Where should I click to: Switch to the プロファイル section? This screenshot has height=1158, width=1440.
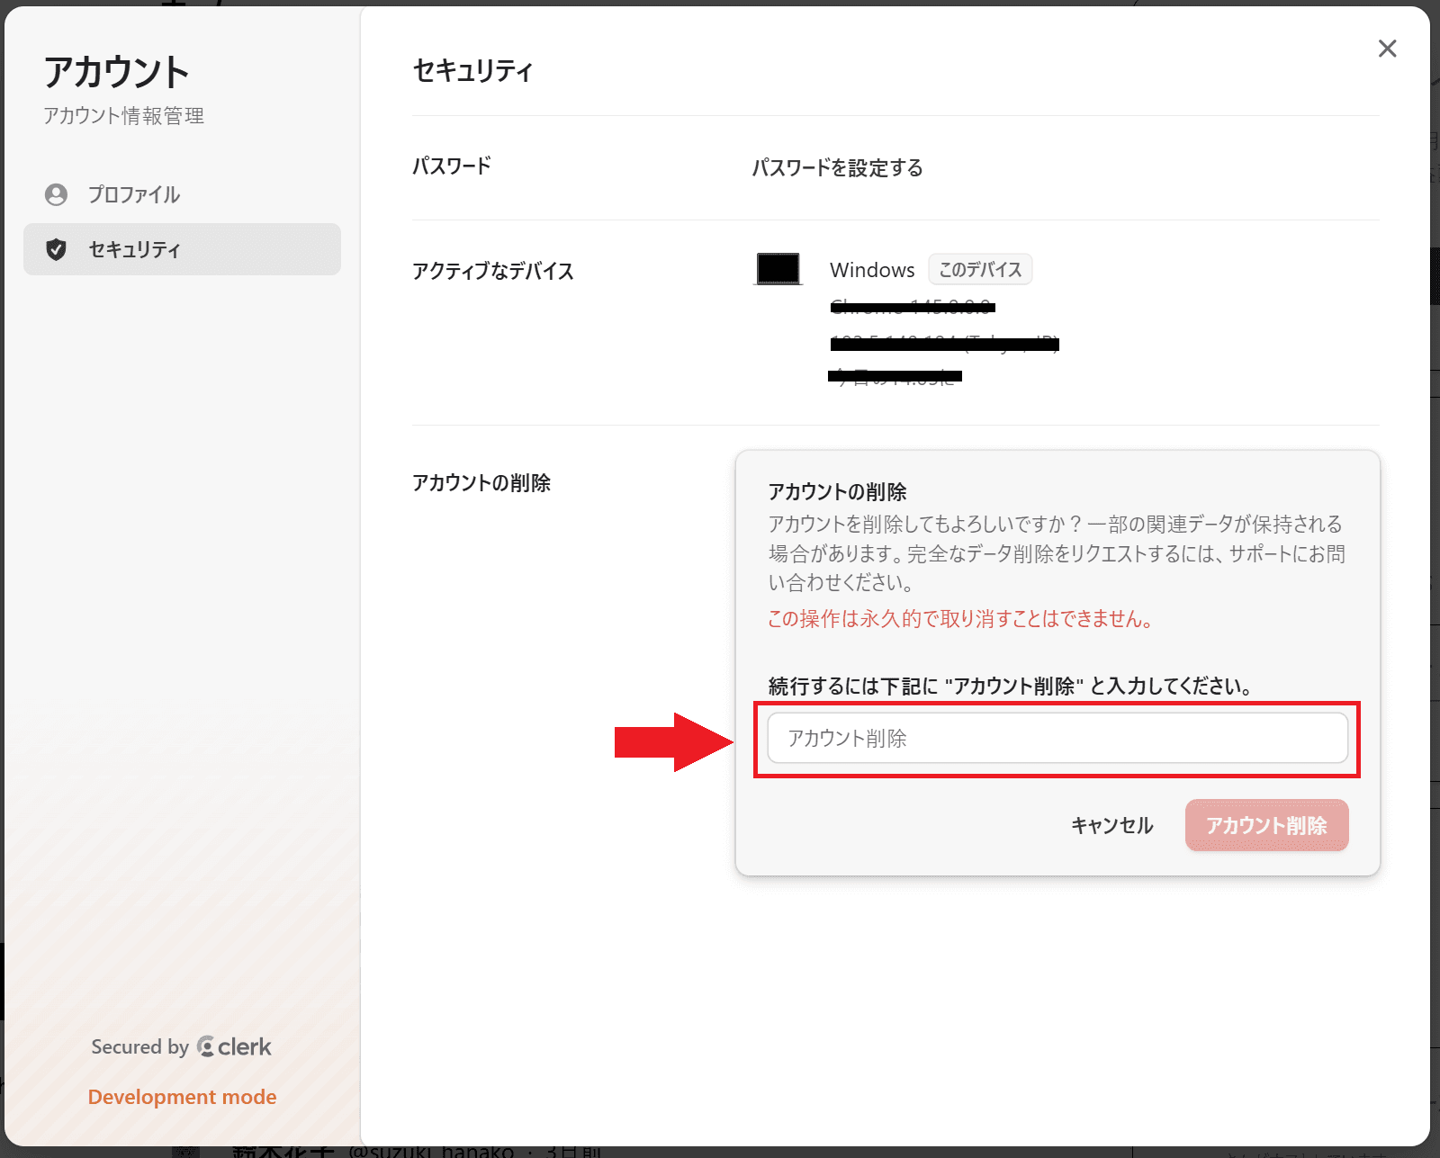tap(134, 194)
